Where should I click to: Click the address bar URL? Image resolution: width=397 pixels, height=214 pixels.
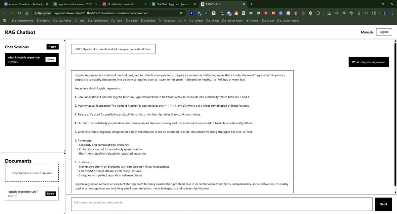[x=101, y=13]
